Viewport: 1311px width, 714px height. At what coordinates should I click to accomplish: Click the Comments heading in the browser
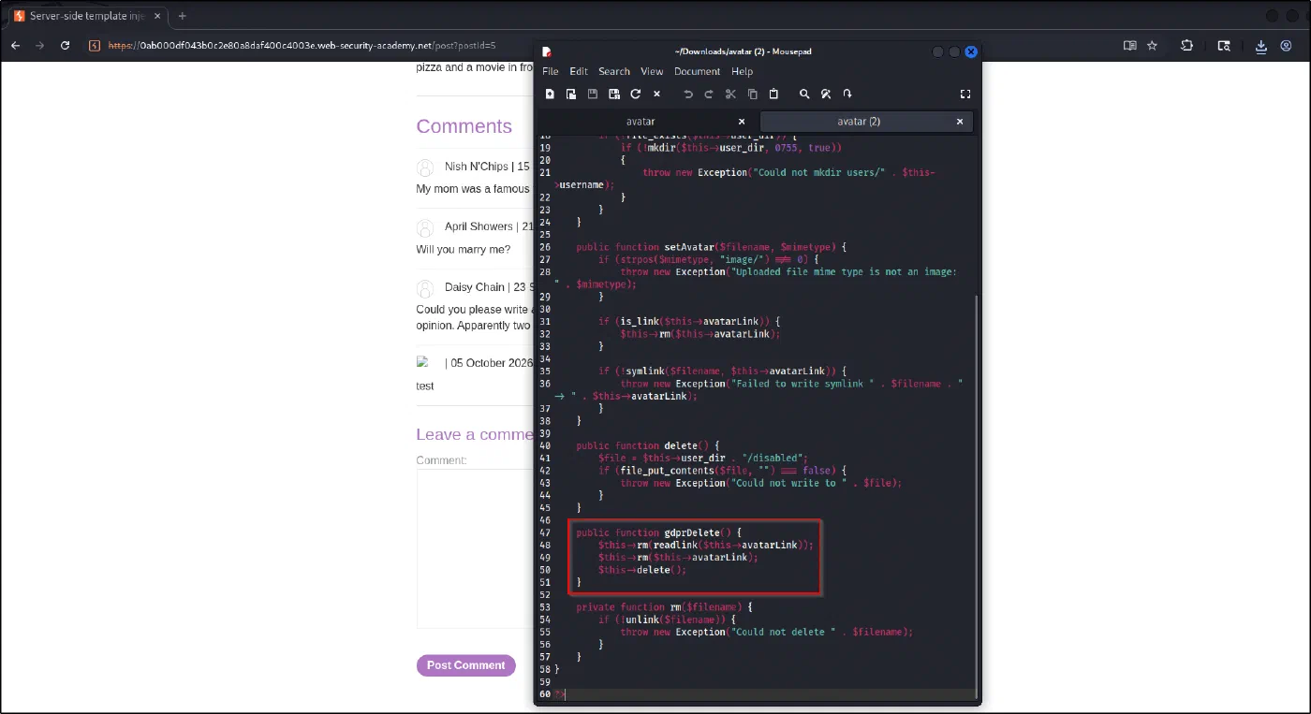click(464, 126)
